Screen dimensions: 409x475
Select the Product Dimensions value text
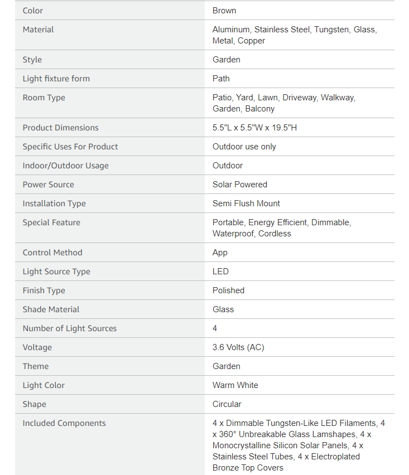coord(254,128)
